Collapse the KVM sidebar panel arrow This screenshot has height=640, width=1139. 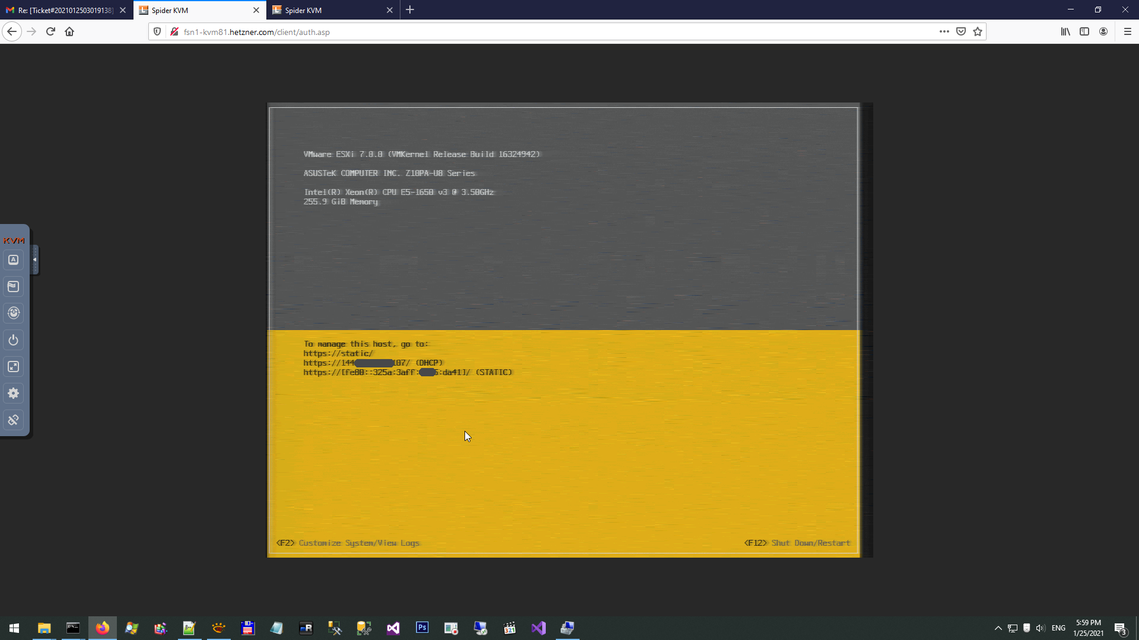tap(35, 260)
